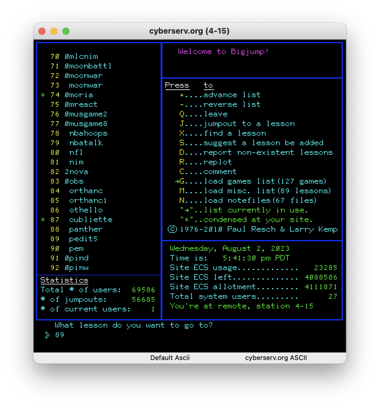Select lesson 88 panther

click(77, 229)
